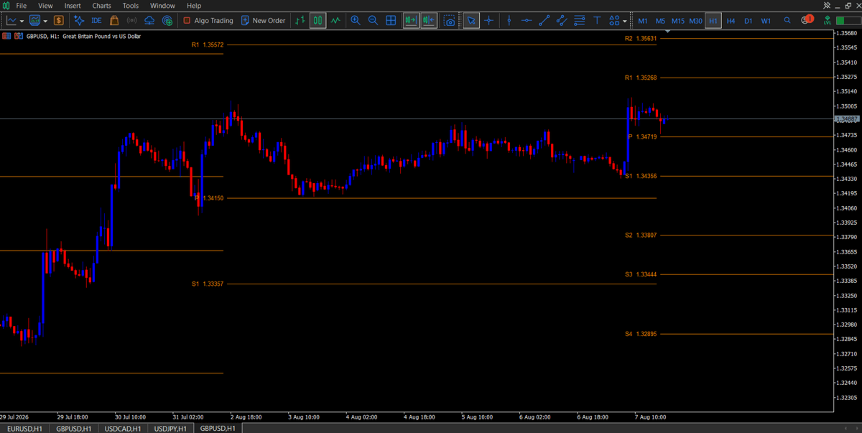
Task: Click the S4 1.32895 pivot level label
Action: click(x=641, y=334)
